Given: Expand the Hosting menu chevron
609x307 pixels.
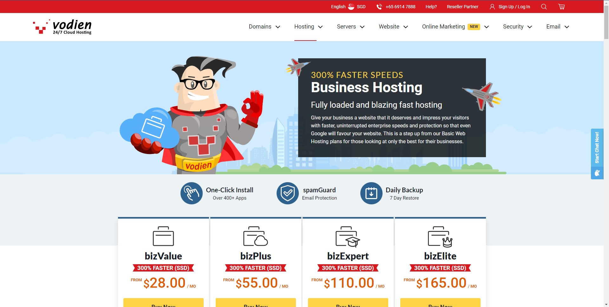Looking at the screenshot, I should pyautogui.click(x=320, y=27).
